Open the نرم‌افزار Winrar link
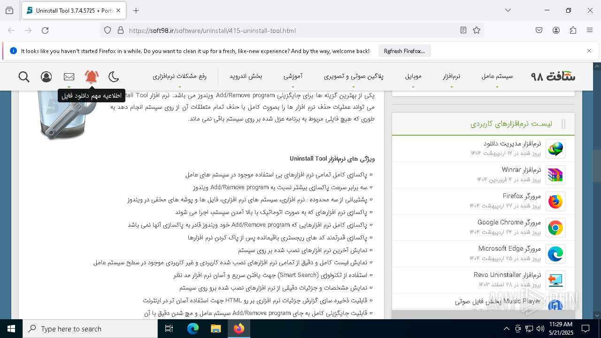601x338 pixels. pos(522,169)
